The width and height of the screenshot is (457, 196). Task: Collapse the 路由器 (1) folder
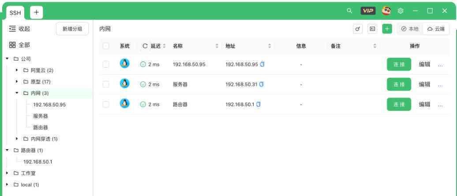pos(7,150)
